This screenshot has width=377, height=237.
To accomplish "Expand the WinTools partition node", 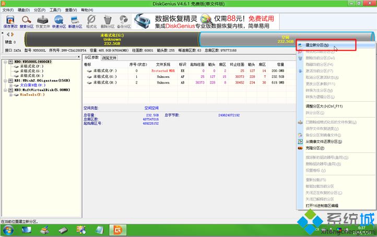I will point(10,94).
